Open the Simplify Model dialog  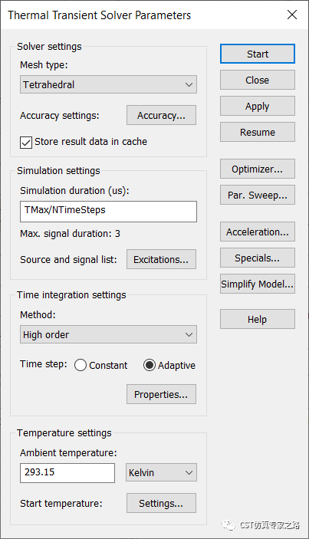point(258,284)
